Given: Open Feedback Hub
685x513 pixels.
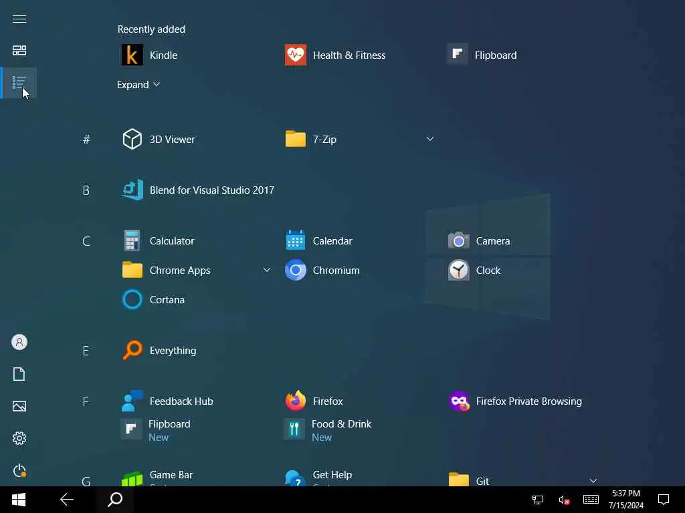Looking at the screenshot, I should click(x=167, y=401).
